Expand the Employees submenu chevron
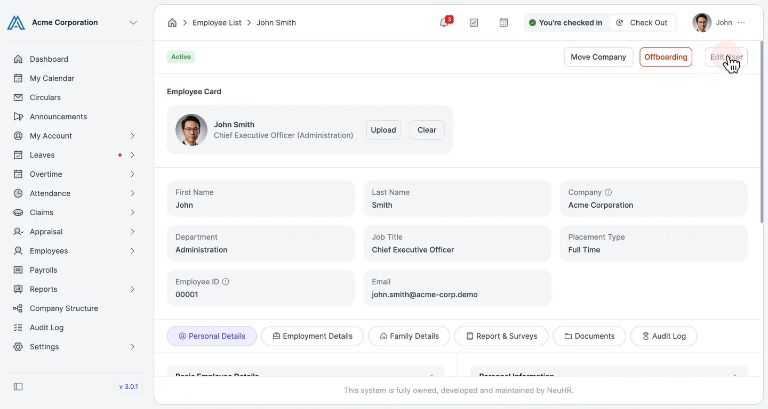The image size is (768, 409). pos(132,251)
